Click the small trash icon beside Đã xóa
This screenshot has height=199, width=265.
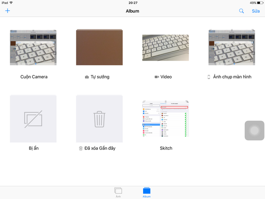click(81, 148)
